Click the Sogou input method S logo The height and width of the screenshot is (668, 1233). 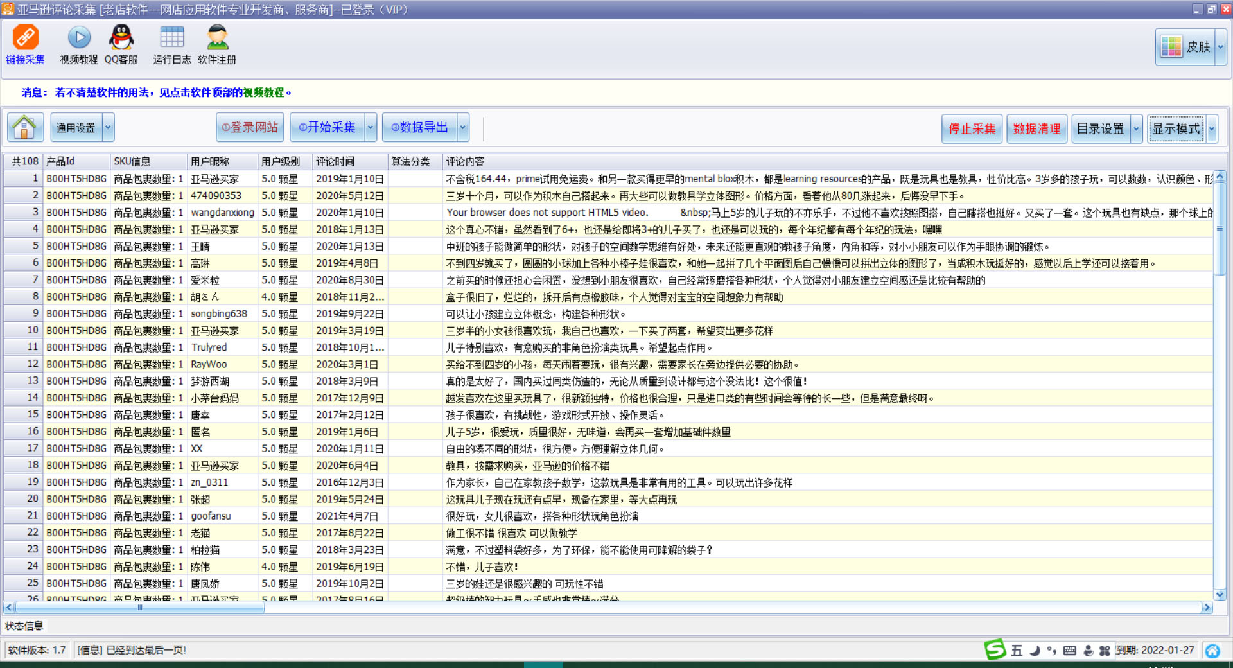995,650
